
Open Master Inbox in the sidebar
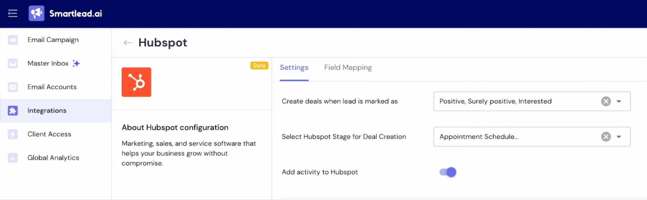click(x=48, y=63)
